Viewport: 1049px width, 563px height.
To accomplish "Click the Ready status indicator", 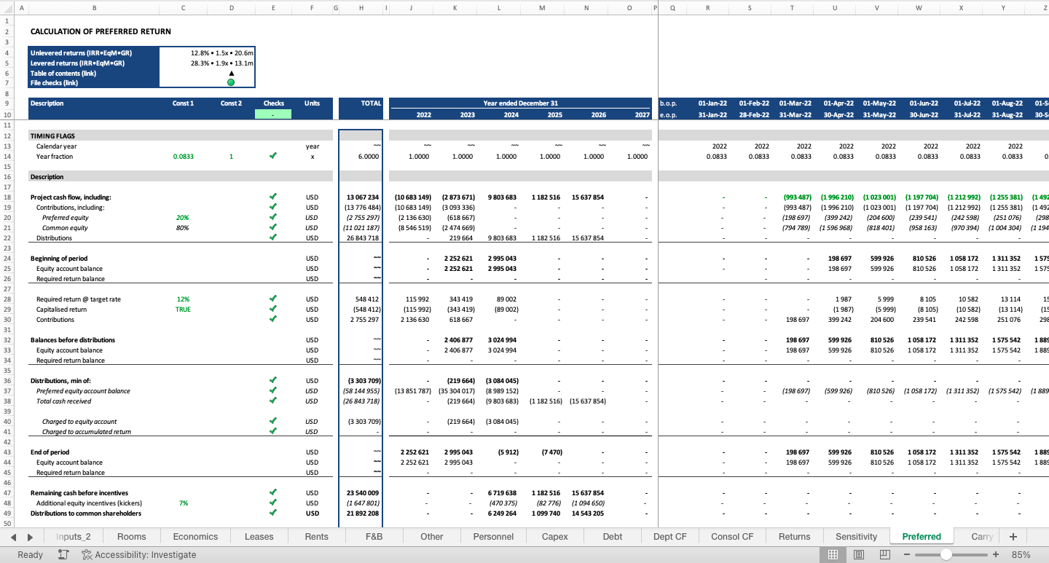I will (31, 554).
